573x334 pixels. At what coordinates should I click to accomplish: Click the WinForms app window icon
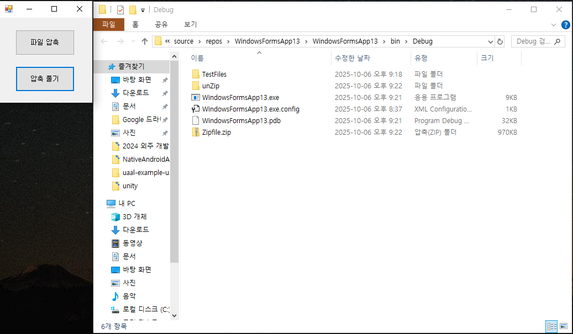coord(9,9)
